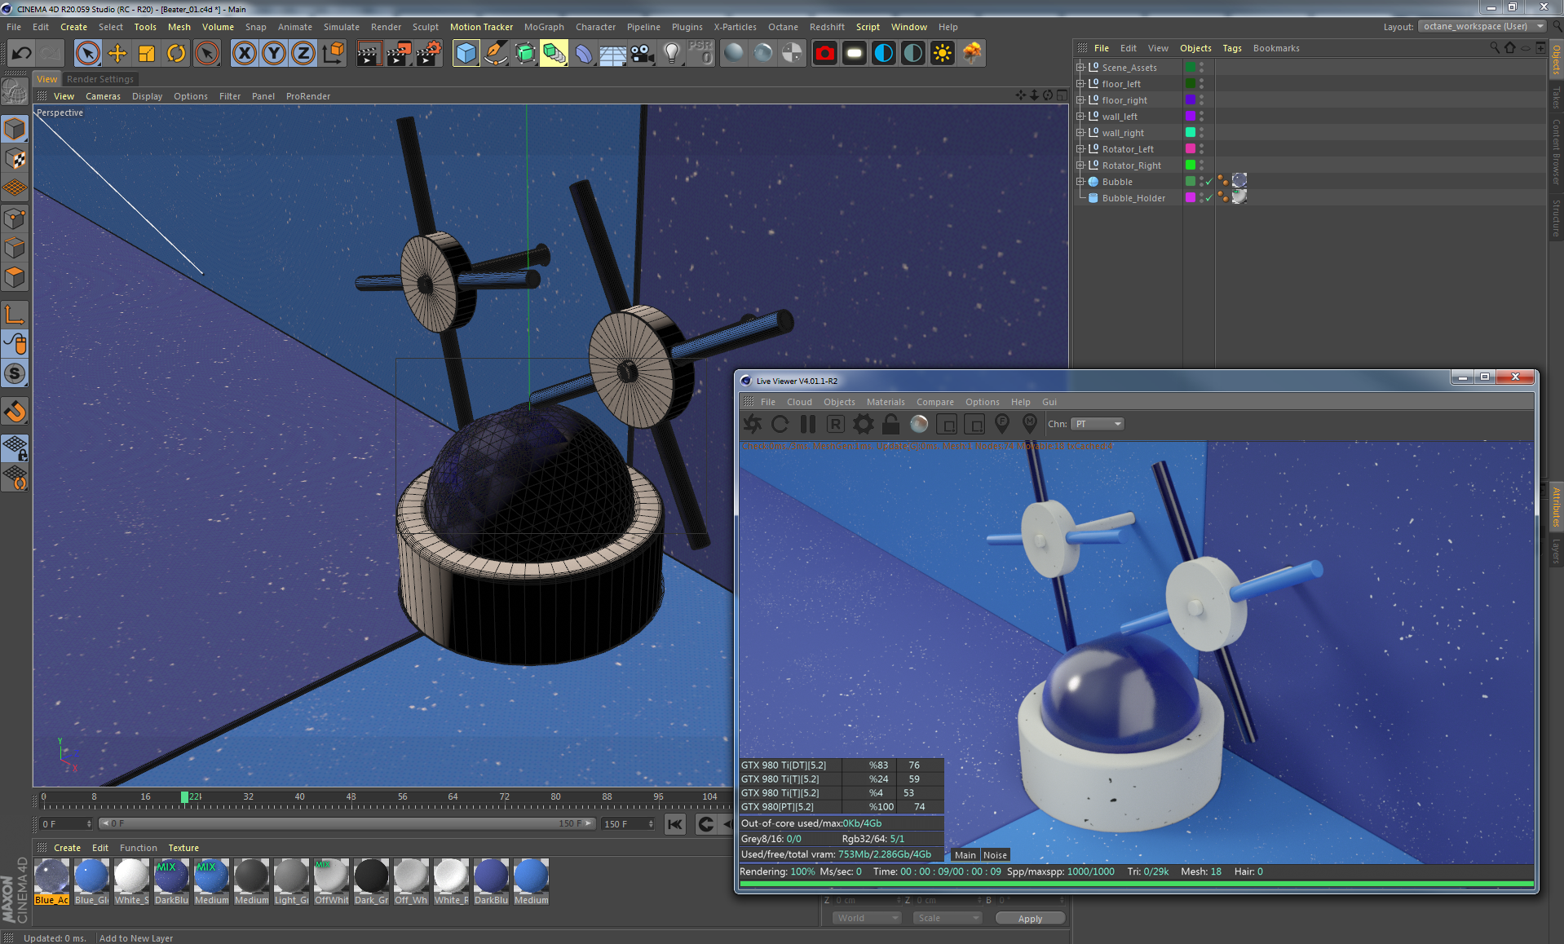Click the layer color swatch of wall_right
Screen dimensions: 1564x944
click(x=1191, y=132)
